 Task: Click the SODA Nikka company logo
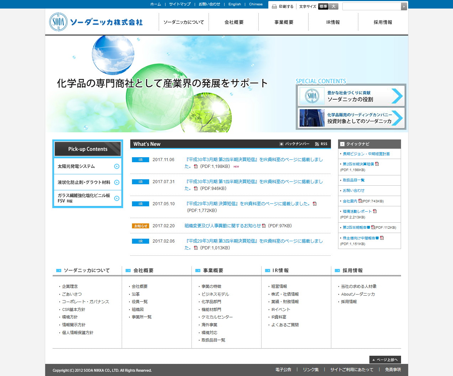96,22
